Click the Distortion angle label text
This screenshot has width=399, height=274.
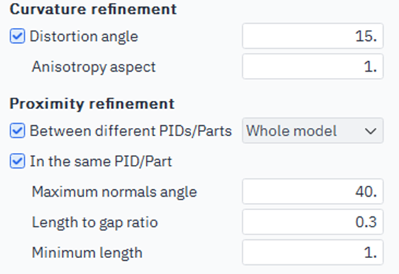click(x=84, y=37)
